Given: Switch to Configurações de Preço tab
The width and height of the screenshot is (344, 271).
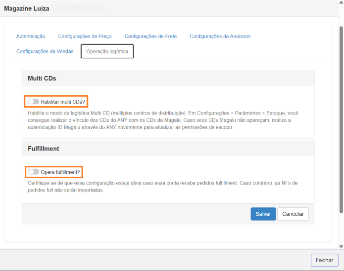Looking at the screenshot, I should [85, 37].
